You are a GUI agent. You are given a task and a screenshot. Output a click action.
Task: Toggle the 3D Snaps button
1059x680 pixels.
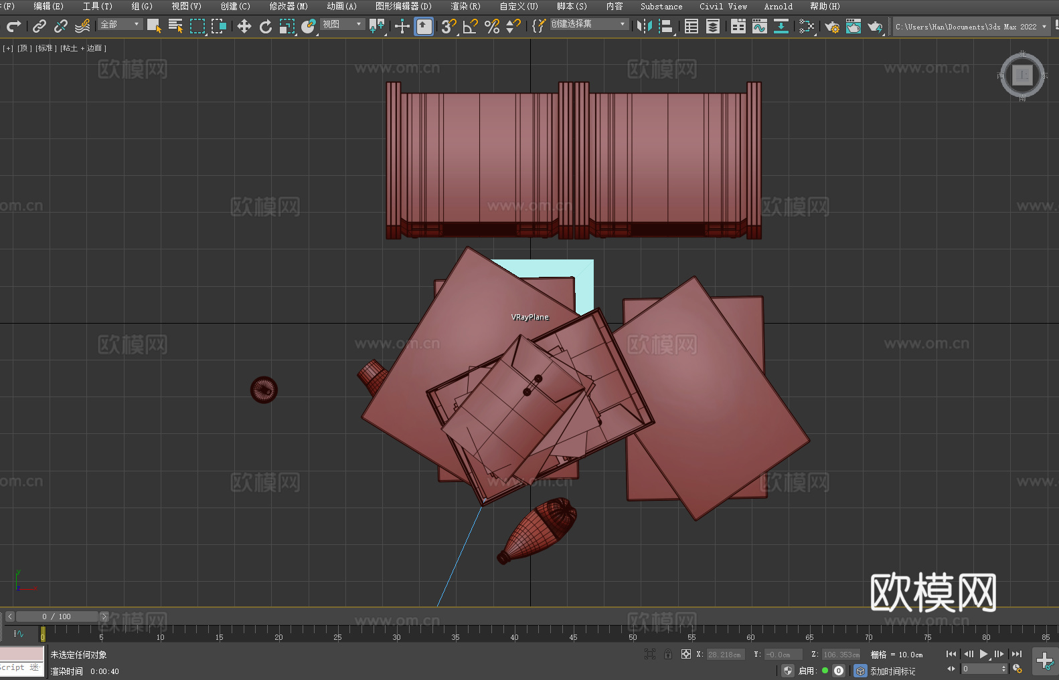[449, 26]
